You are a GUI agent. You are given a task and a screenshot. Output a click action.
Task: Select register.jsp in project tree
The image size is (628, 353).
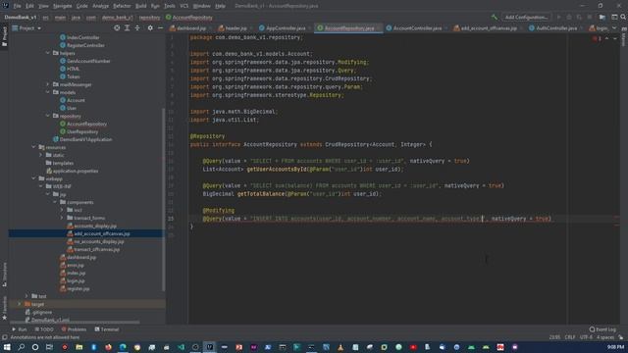tap(78, 288)
